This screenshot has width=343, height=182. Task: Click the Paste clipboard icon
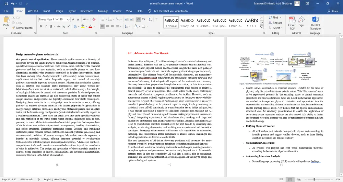click(6, 19)
